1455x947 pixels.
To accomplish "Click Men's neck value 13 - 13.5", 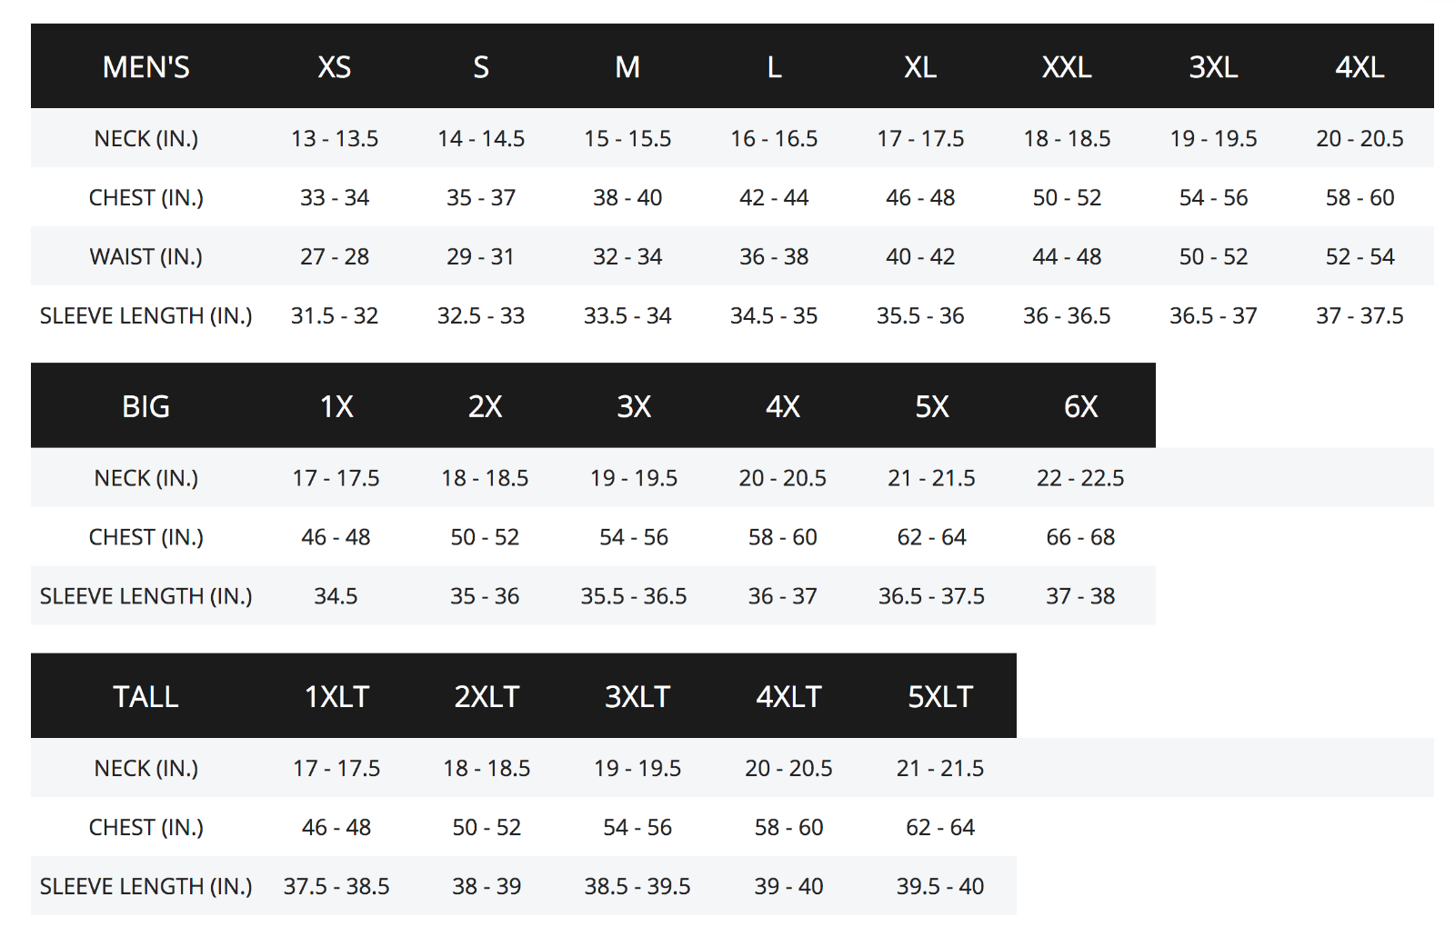I will [x=335, y=138].
